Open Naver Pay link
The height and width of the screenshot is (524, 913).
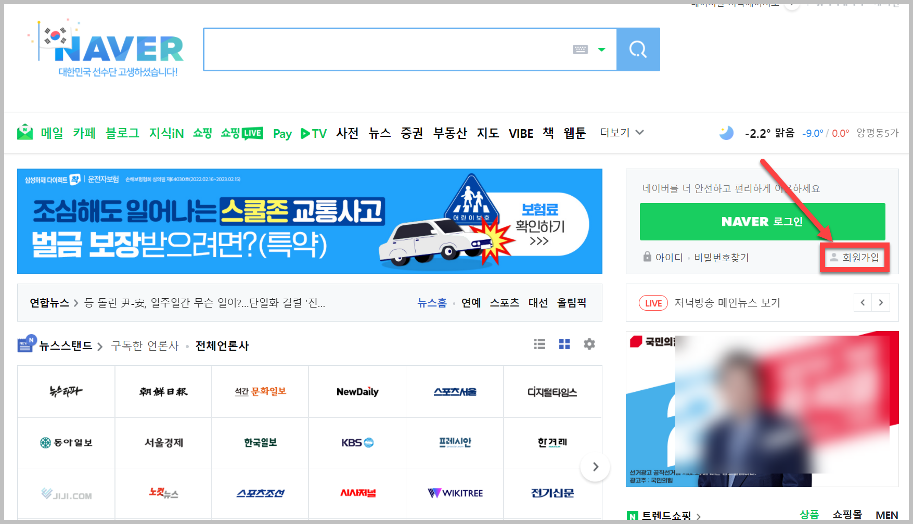pos(282,134)
